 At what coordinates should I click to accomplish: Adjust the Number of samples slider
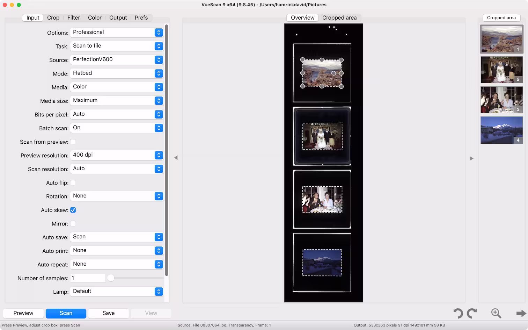[111, 278]
